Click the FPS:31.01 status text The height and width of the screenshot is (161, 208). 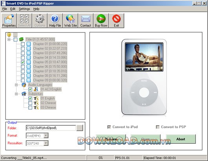tap(122, 158)
